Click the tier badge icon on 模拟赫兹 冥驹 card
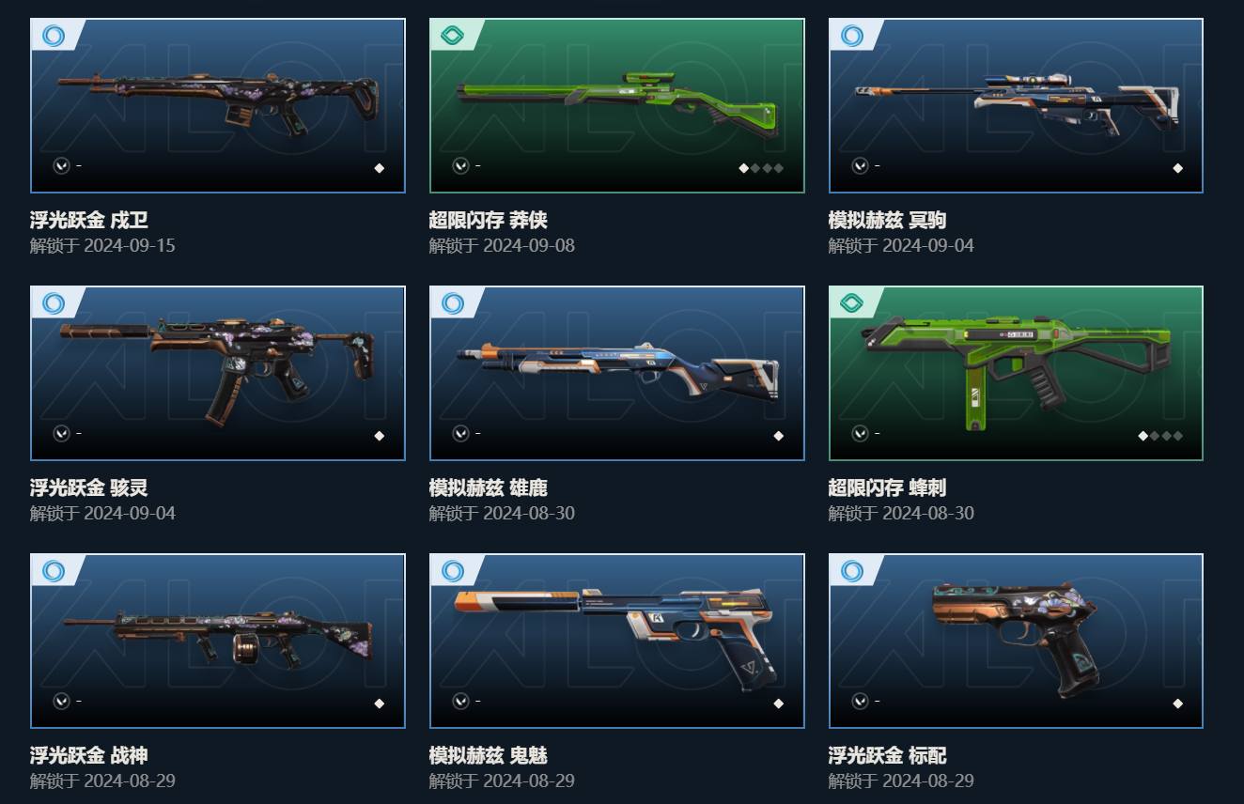Image resolution: width=1244 pixels, height=804 pixels. pos(852,36)
